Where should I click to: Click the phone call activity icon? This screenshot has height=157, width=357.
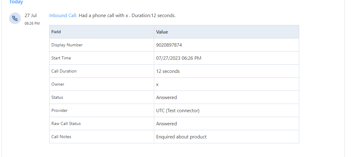click(15, 18)
